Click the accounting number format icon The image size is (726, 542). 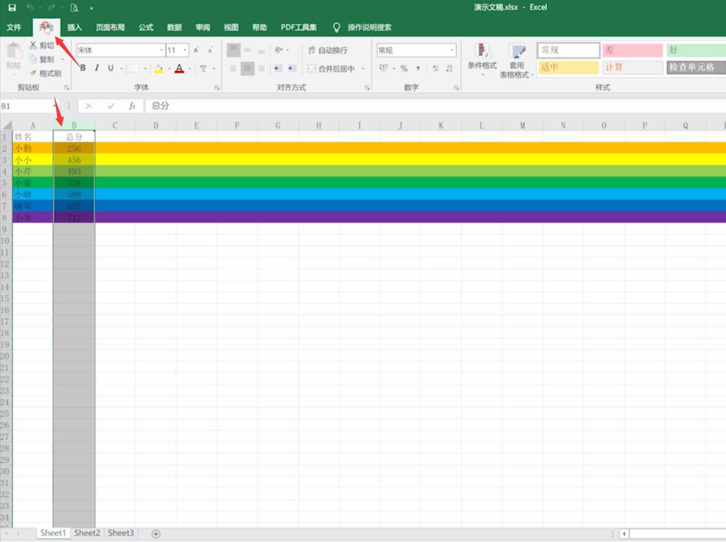[x=384, y=68]
